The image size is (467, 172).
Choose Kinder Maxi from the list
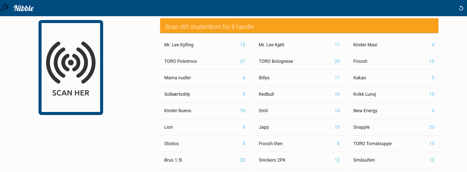[x=394, y=45]
